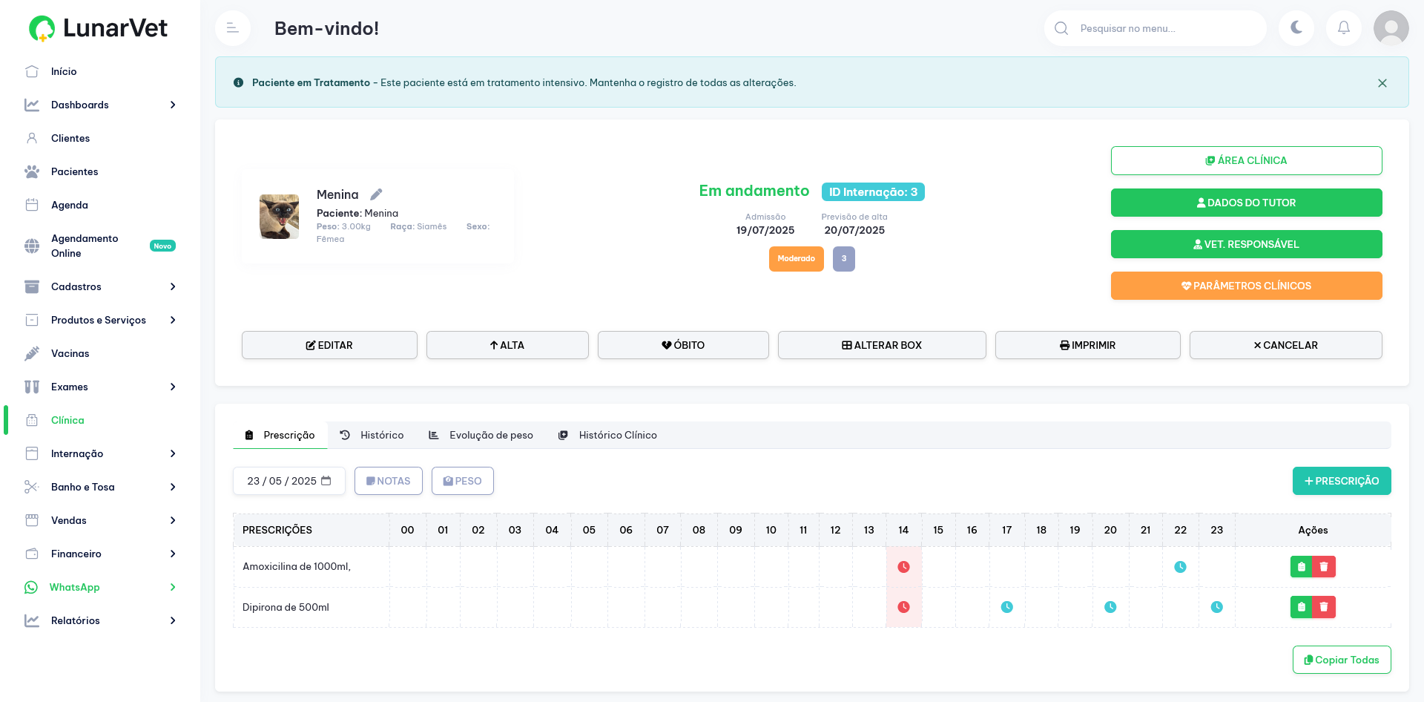Add a new prescription with + PRESCRIÇÃO
The height and width of the screenshot is (702, 1424).
pyautogui.click(x=1342, y=481)
